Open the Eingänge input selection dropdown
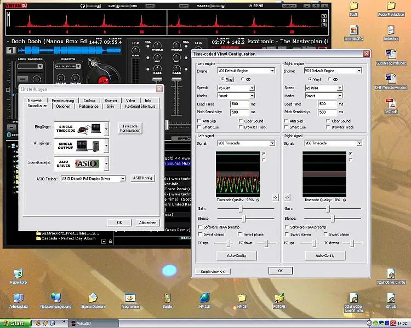The width and height of the screenshot is (411, 328). click(x=106, y=129)
